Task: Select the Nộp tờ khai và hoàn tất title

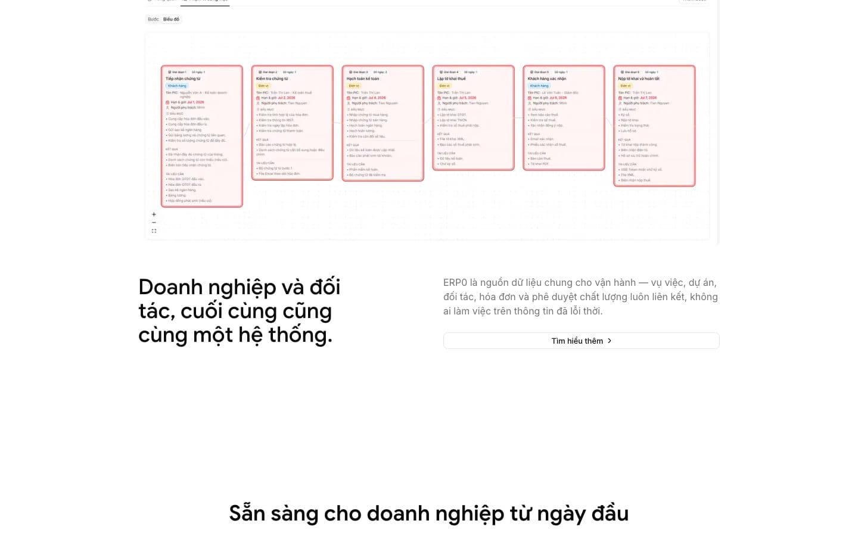Action: [x=639, y=79]
